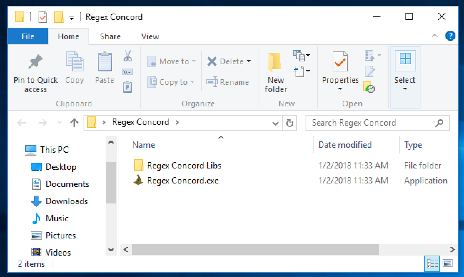Image resolution: width=464 pixels, height=277 pixels.
Task: Sort files by Date modified column
Action: [x=345, y=145]
